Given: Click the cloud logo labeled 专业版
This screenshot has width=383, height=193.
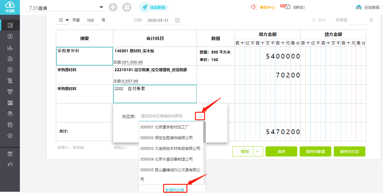Looking at the screenshot, I should point(10,7).
